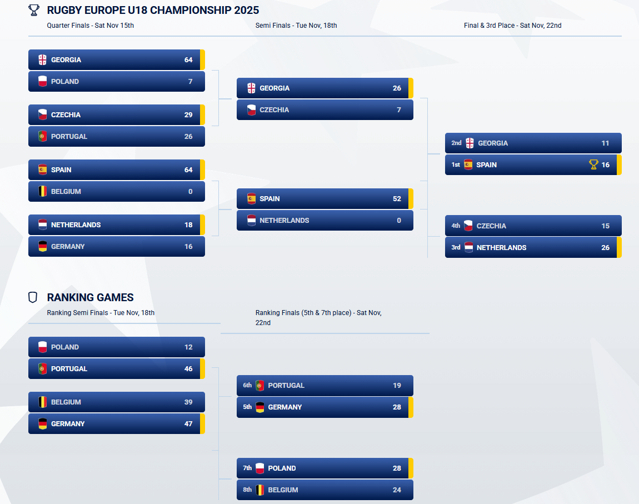This screenshot has width=639, height=504.
Task: Click the Quarter Finals - Sat Nov 15th label
Action: (x=90, y=26)
